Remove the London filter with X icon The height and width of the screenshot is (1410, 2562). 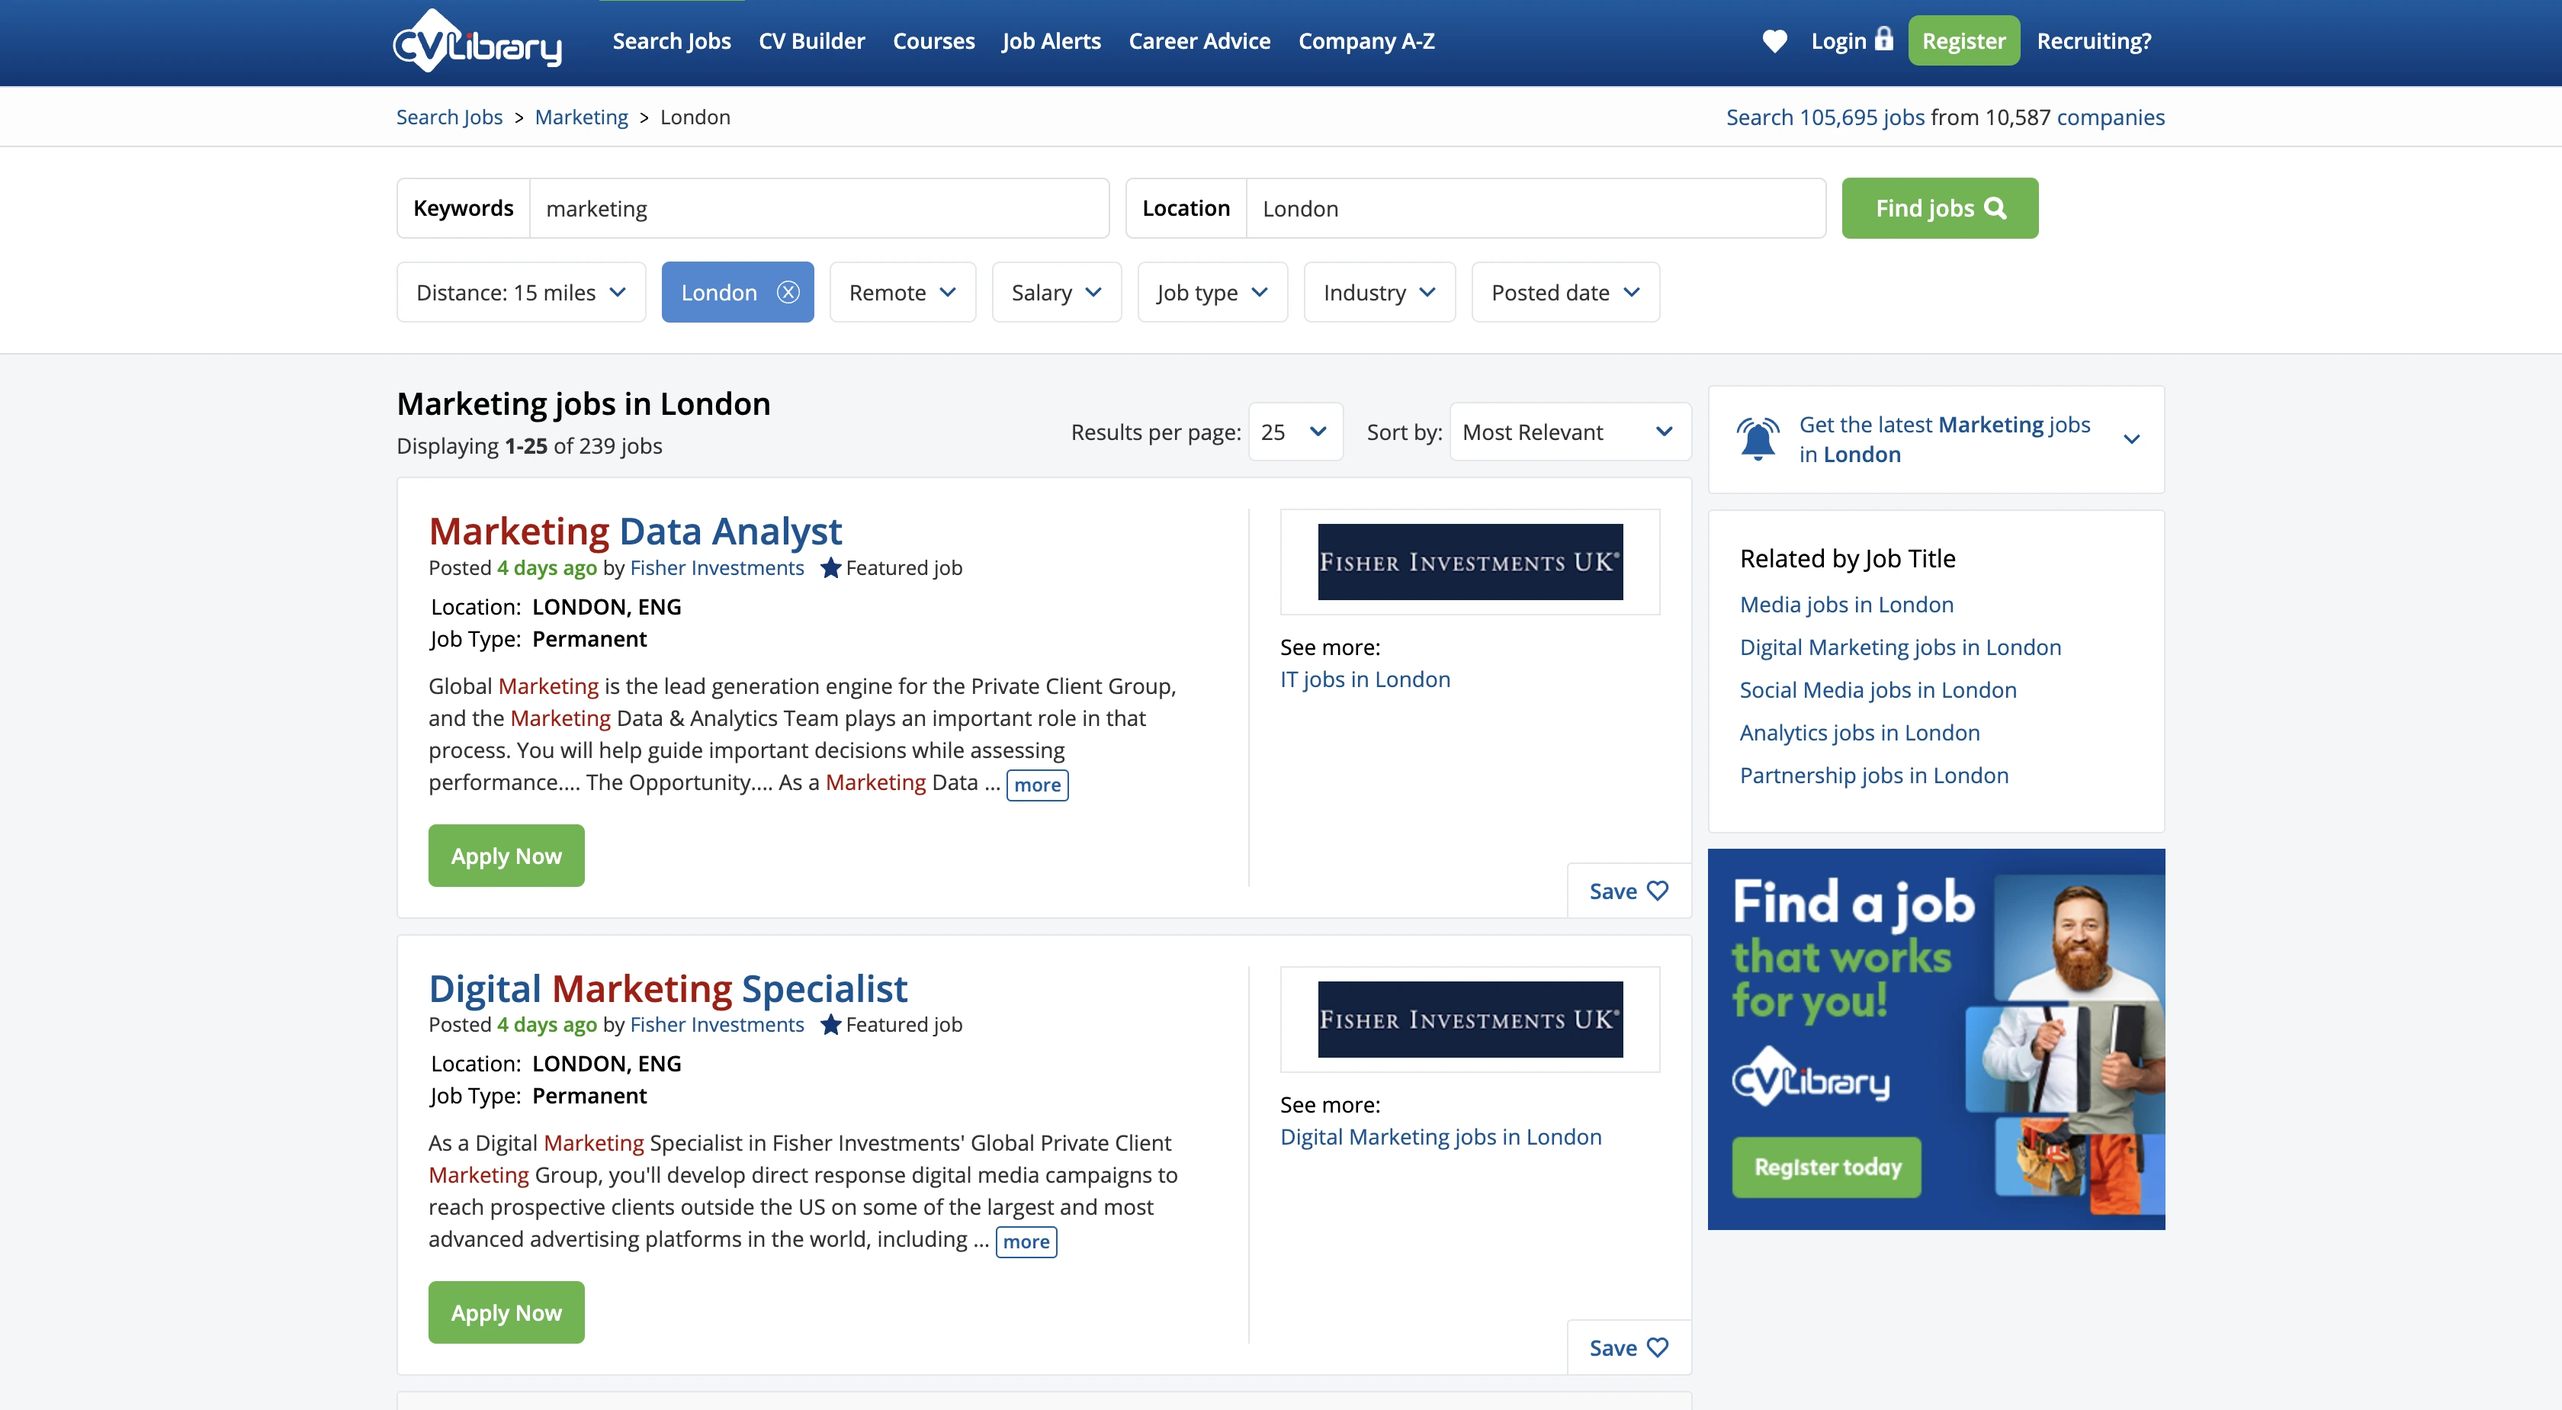pyautogui.click(x=788, y=292)
